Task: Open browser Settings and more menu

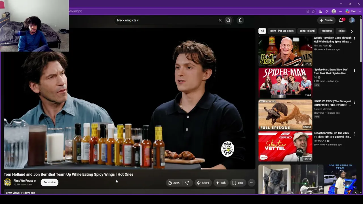Action: click(x=341, y=11)
